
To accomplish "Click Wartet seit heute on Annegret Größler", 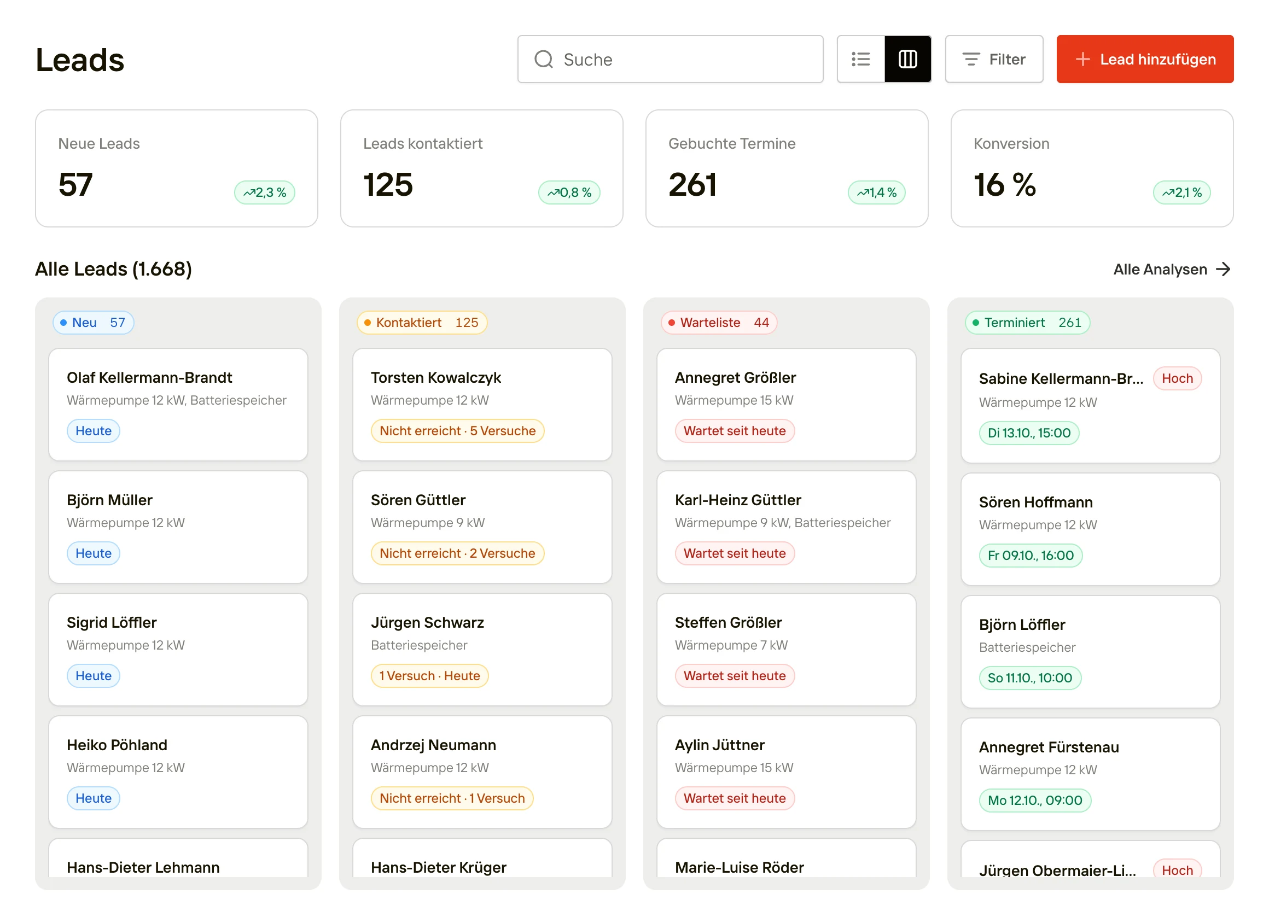I will (735, 431).
